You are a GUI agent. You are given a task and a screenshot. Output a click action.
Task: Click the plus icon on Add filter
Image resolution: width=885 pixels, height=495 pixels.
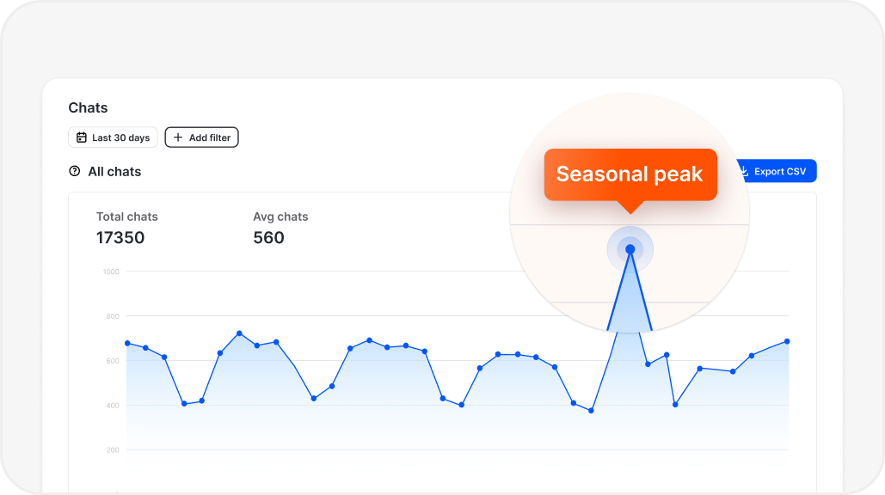(x=177, y=137)
